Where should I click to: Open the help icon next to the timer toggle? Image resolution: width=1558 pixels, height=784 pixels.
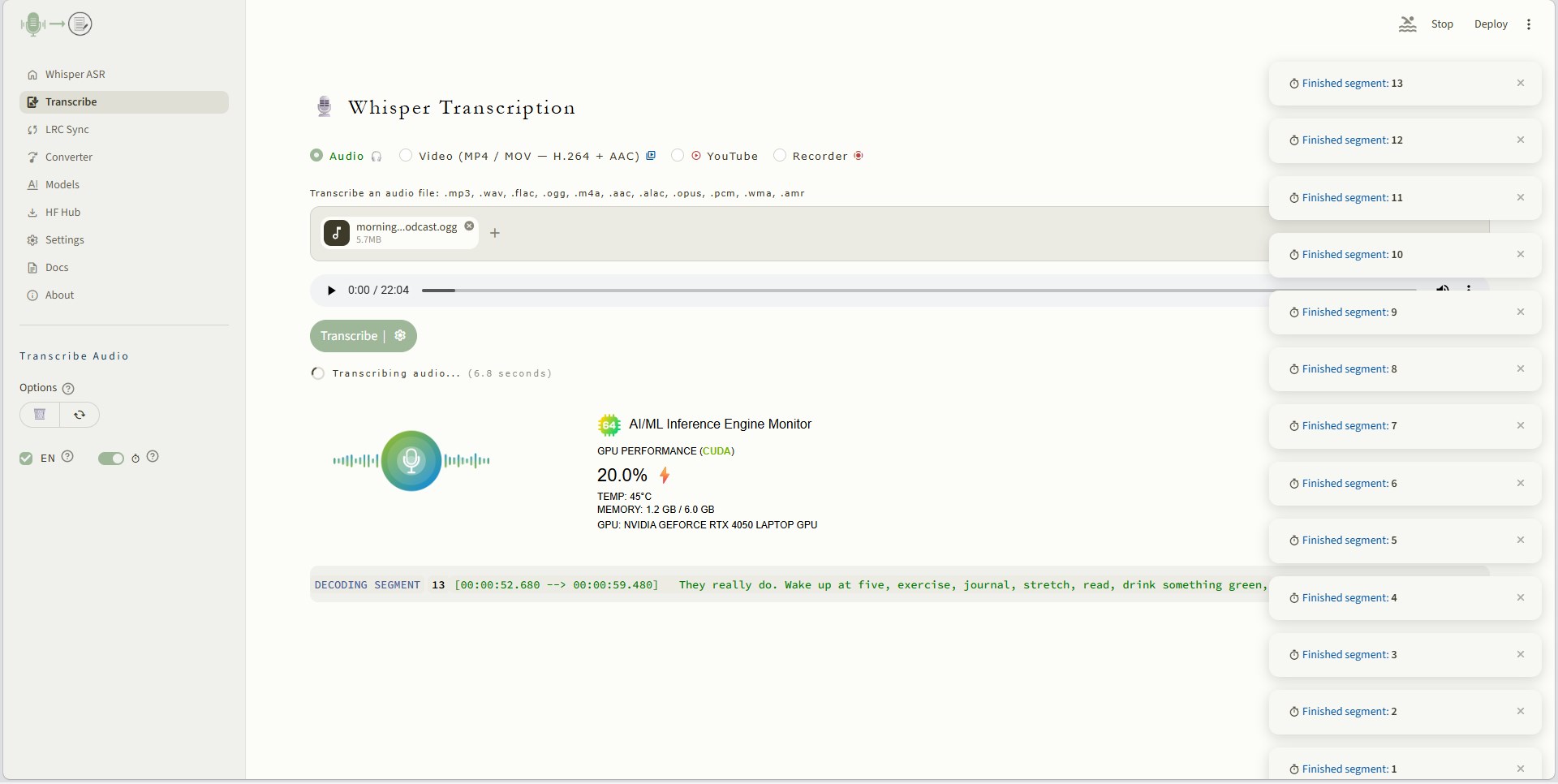click(x=153, y=457)
